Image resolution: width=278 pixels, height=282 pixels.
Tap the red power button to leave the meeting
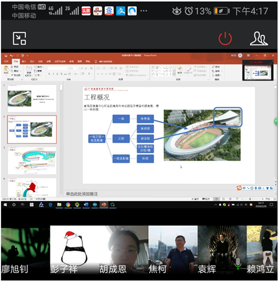pyautogui.click(x=225, y=38)
